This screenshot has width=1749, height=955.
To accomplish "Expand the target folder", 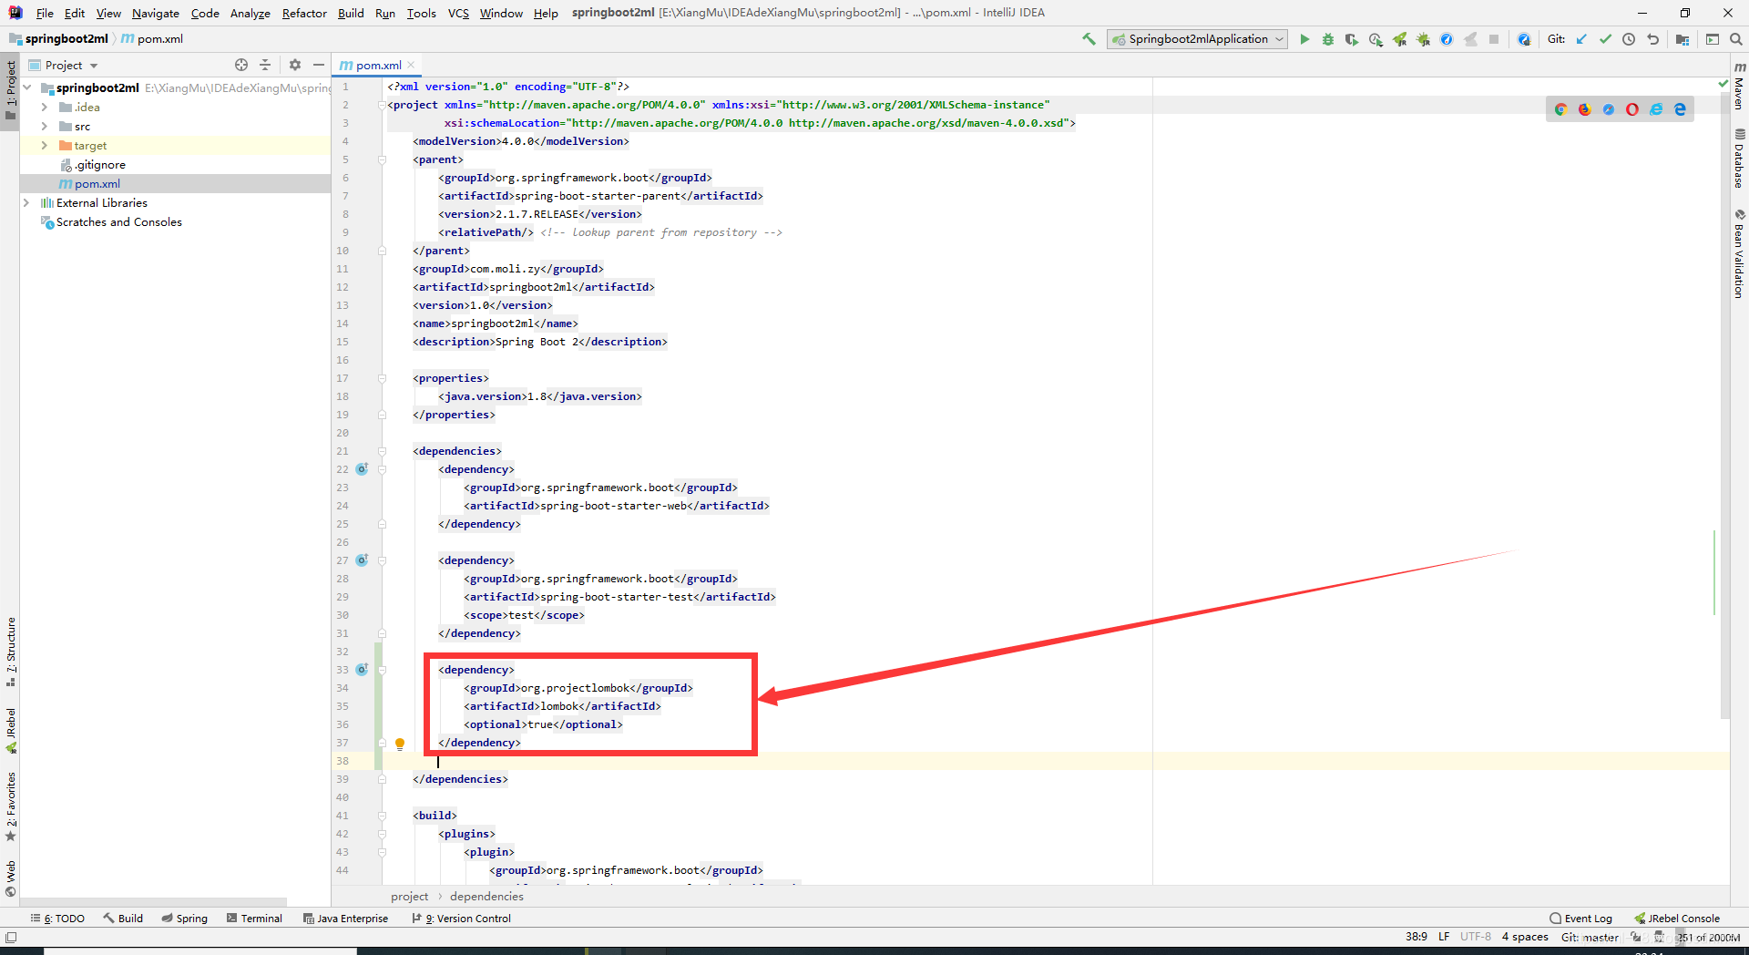I will click(x=44, y=146).
